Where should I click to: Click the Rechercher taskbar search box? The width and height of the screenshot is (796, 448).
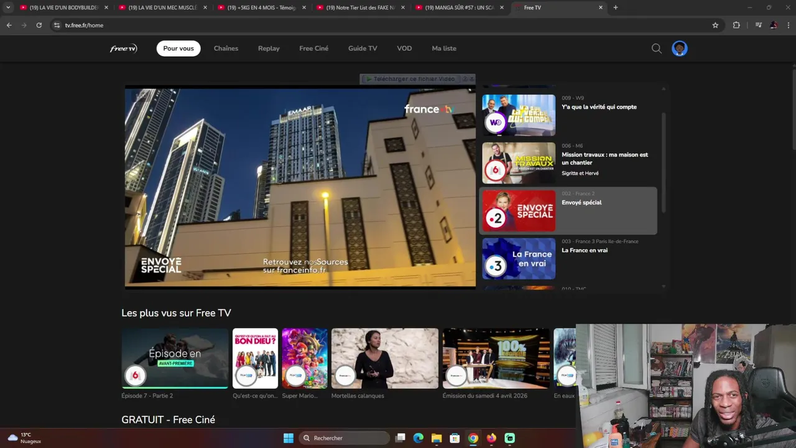pyautogui.click(x=343, y=438)
